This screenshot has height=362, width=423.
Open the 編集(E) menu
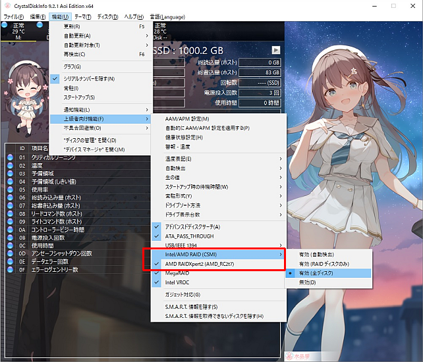(x=38, y=16)
